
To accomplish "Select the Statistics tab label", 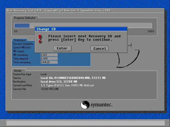I will pos(20,40).
